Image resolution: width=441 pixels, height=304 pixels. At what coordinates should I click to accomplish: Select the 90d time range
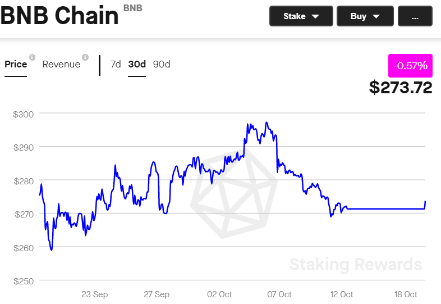coord(162,64)
